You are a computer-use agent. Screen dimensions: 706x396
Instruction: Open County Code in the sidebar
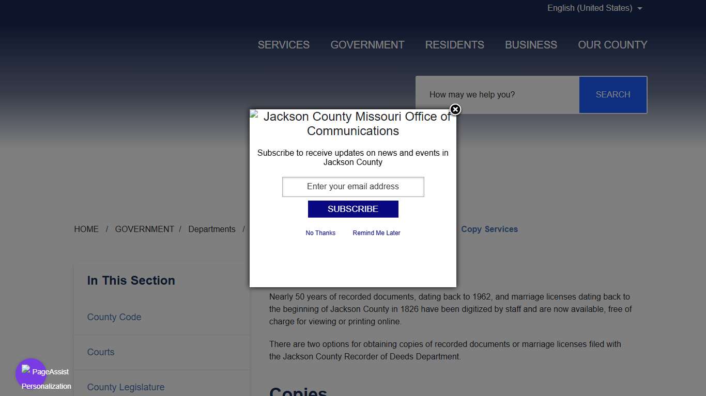[x=114, y=317]
